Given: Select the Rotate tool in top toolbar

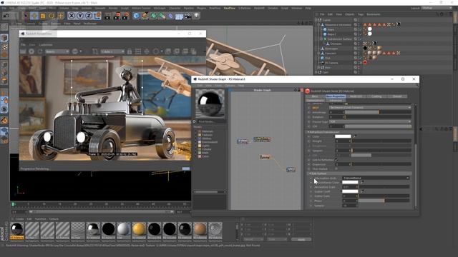Looking at the screenshot, I should (52, 16).
